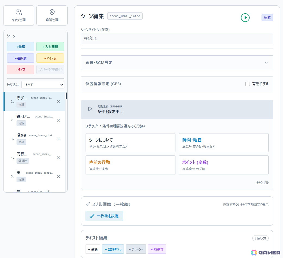Screen dimensions: 283x258
Task: Delete scene 5 with its X icon
Action: [x=58, y=177]
